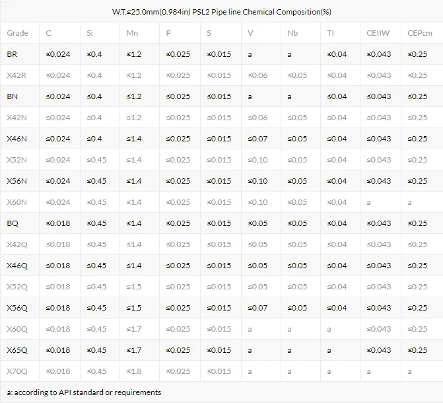Click the ≤0.018 C value in BQ row
This screenshot has width=443, height=403.
pos(58,223)
